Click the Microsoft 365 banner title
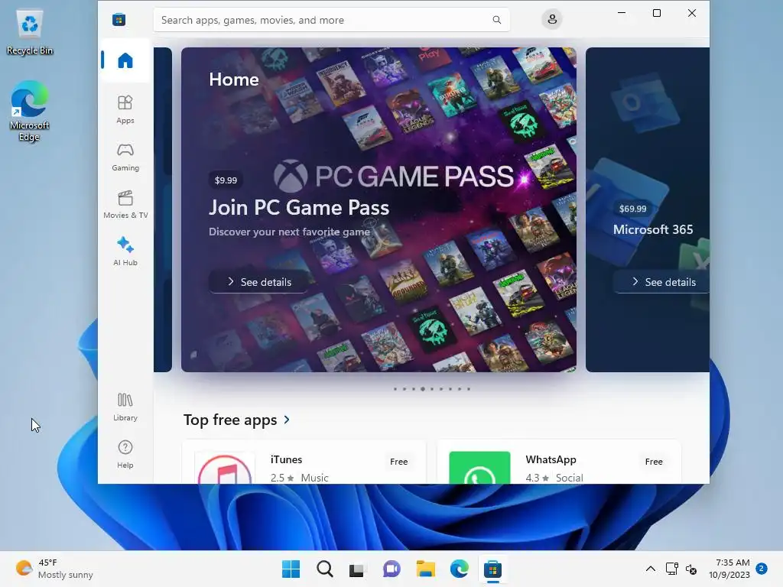 coord(653,229)
